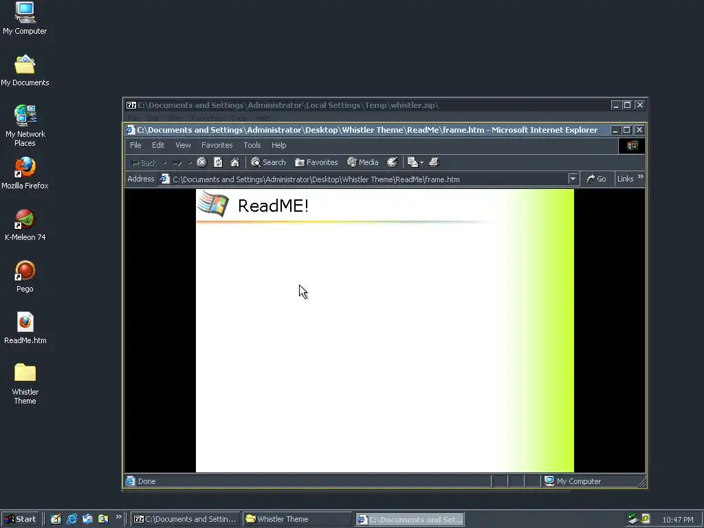Click the 10:47 PM clock

click(x=678, y=520)
